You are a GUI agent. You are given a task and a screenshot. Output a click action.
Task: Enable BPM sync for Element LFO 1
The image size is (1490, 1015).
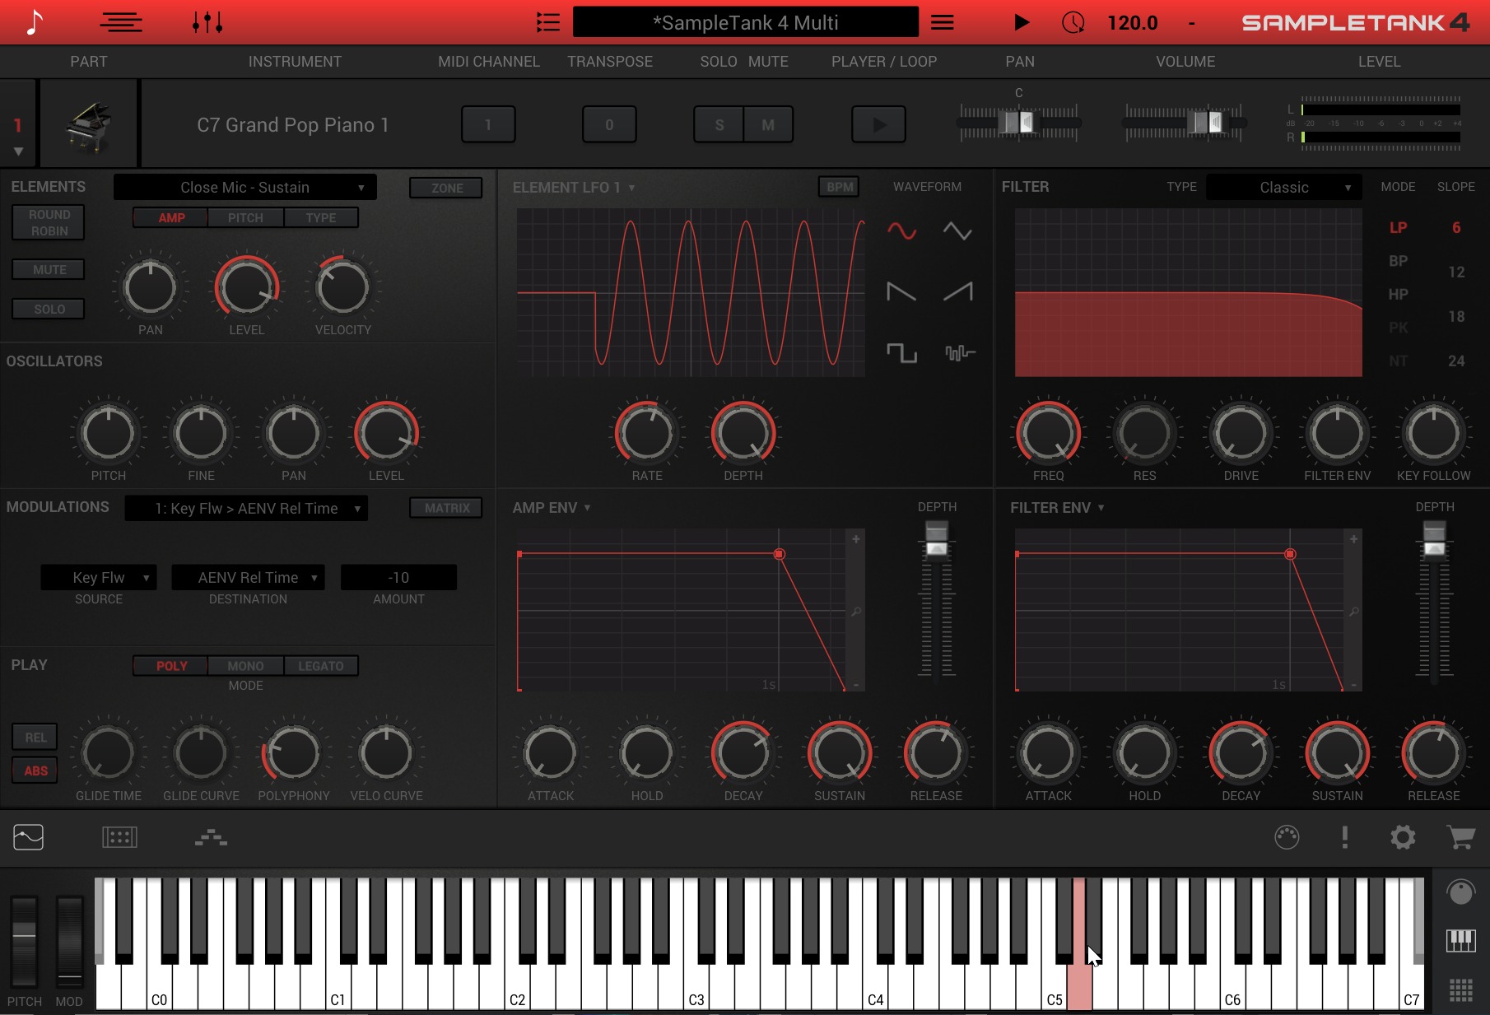(840, 188)
